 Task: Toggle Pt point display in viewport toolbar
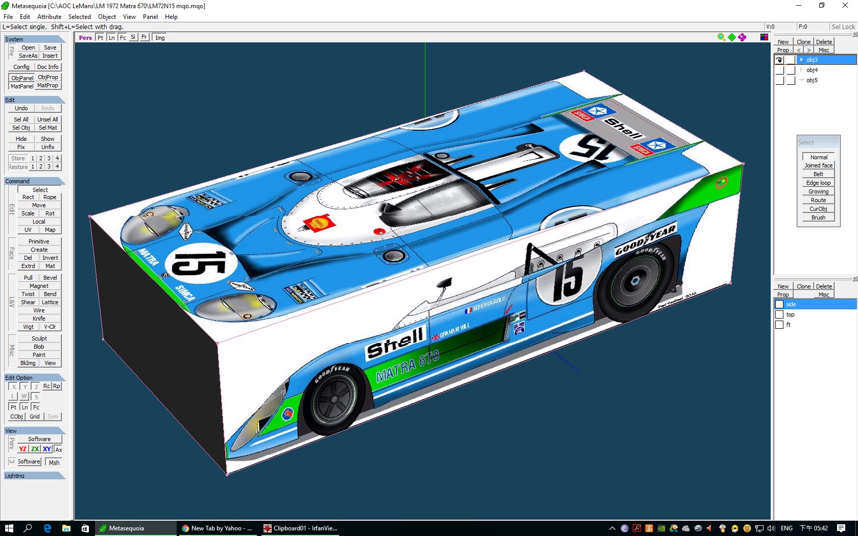(100, 37)
